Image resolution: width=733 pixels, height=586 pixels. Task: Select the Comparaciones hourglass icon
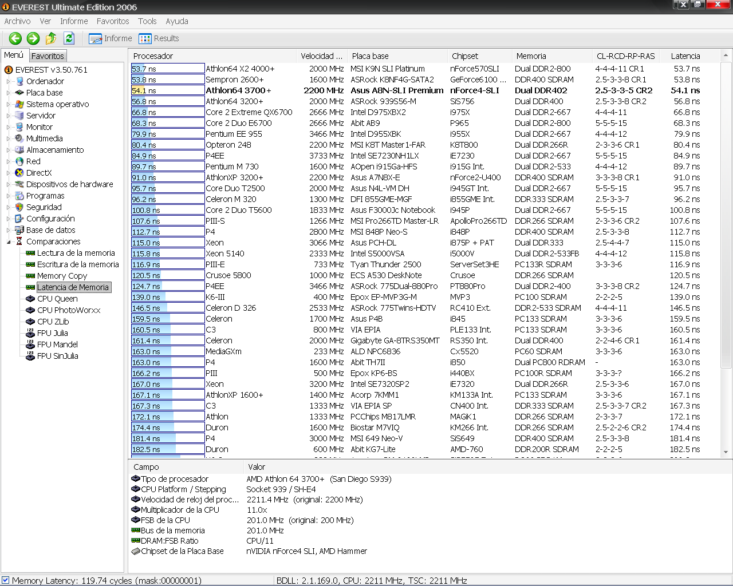pos(19,241)
